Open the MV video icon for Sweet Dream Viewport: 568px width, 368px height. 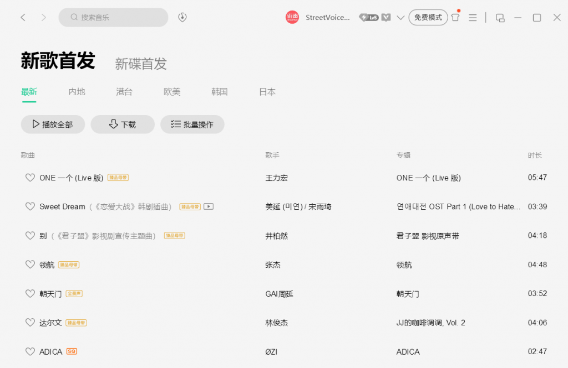[x=209, y=206]
